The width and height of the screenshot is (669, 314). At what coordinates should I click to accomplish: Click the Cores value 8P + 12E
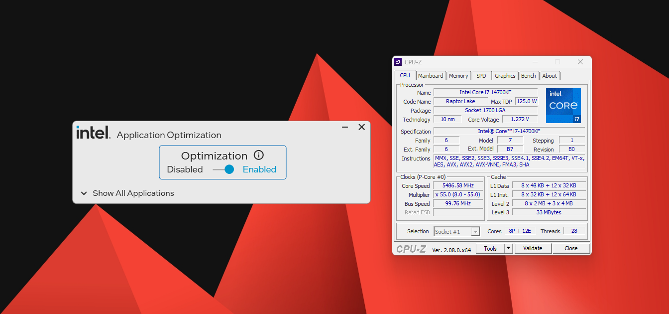pyautogui.click(x=520, y=231)
